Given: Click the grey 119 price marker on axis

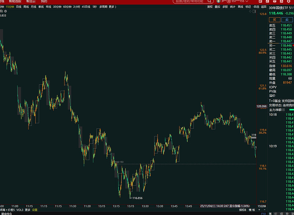Looking at the screenshot, I should point(254,135).
